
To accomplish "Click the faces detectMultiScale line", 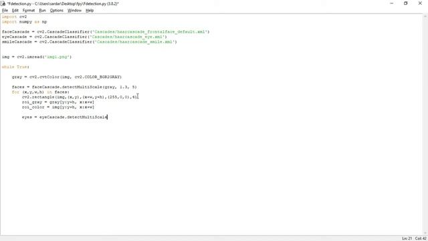I will (x=74, y=87).
